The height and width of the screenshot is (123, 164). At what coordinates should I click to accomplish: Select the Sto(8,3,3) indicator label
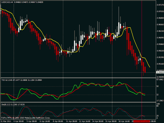pyautogui.click(x=13, y=104)
